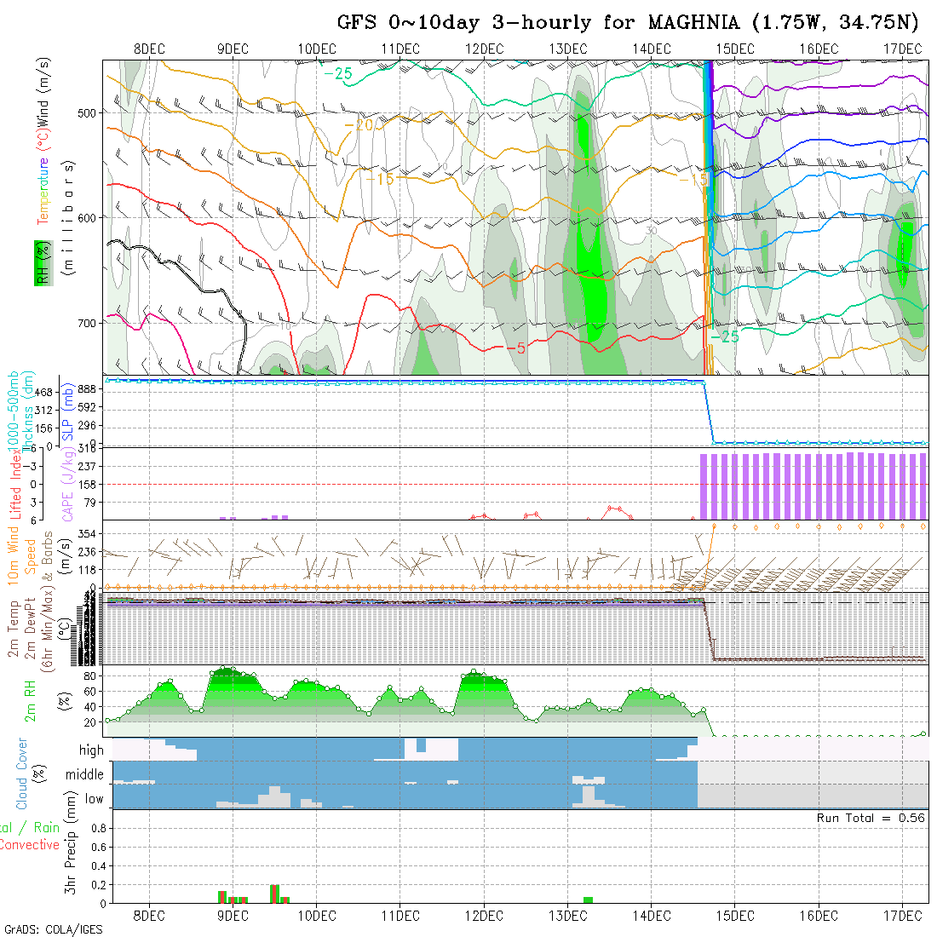This screenshot has height=937, width=937.
Task: Select the 13DEC label on the top axis
Action: pyautogui.click(x=567, y=49)
